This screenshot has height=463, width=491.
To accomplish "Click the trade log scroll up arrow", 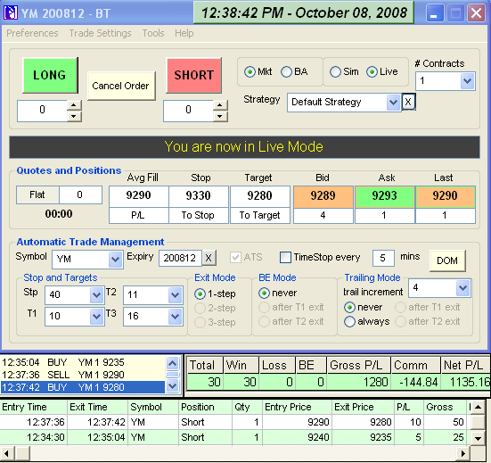I will click(x=173, y=363).
